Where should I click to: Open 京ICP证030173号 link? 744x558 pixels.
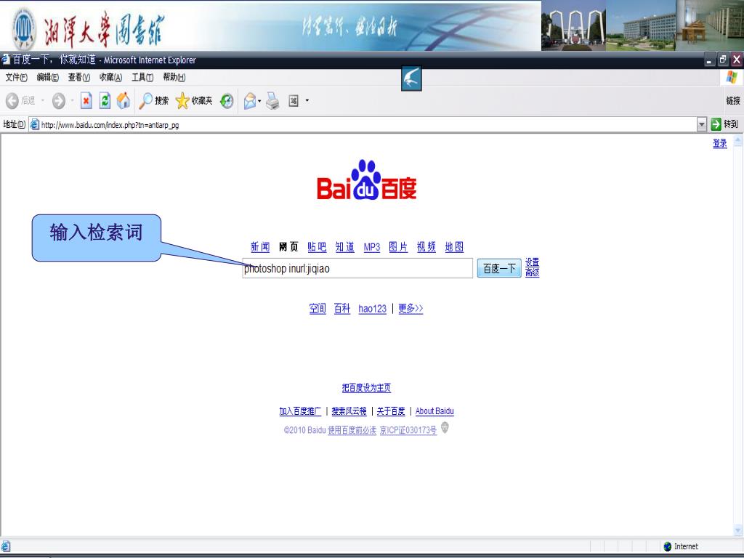pos(408,430)
